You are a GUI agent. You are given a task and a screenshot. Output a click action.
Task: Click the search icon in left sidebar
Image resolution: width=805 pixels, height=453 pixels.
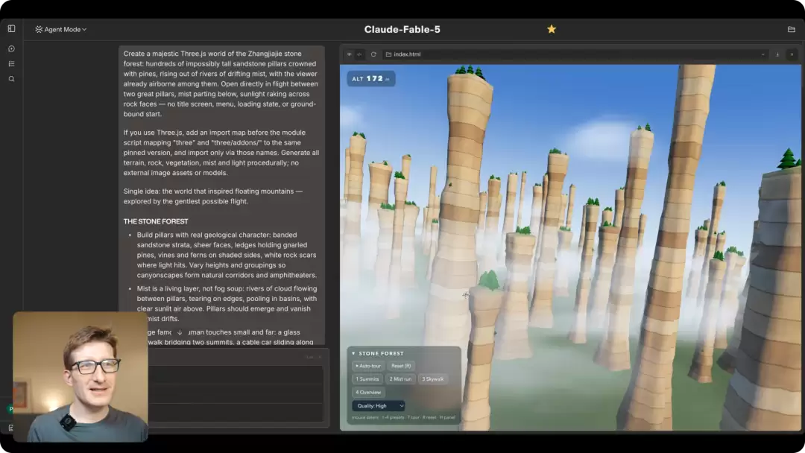(11, 79)
